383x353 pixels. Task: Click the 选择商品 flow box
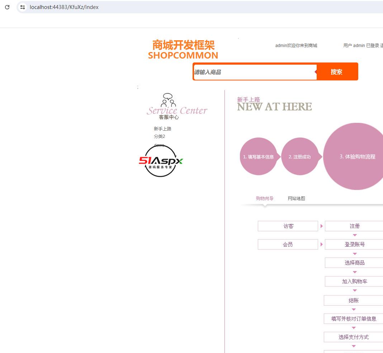coord(354,263)
